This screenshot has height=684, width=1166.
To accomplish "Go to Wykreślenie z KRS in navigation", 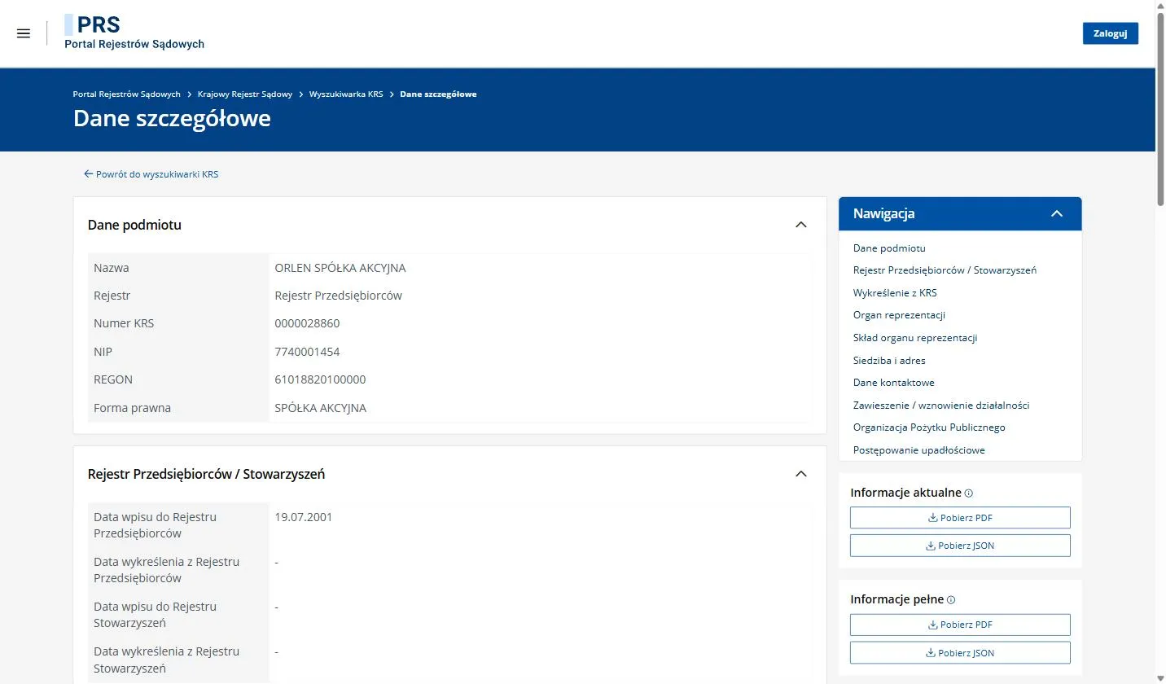I will (x=895, y=293).
